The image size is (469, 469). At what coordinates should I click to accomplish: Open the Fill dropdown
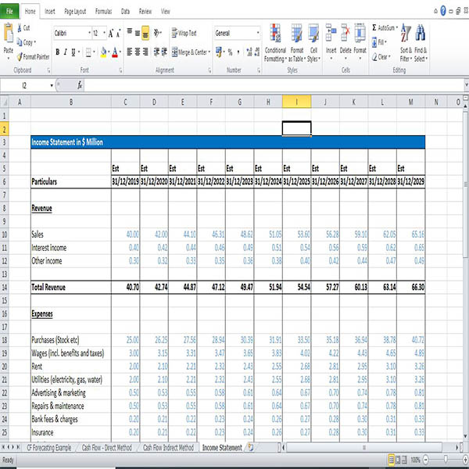[x=379, y=42]
